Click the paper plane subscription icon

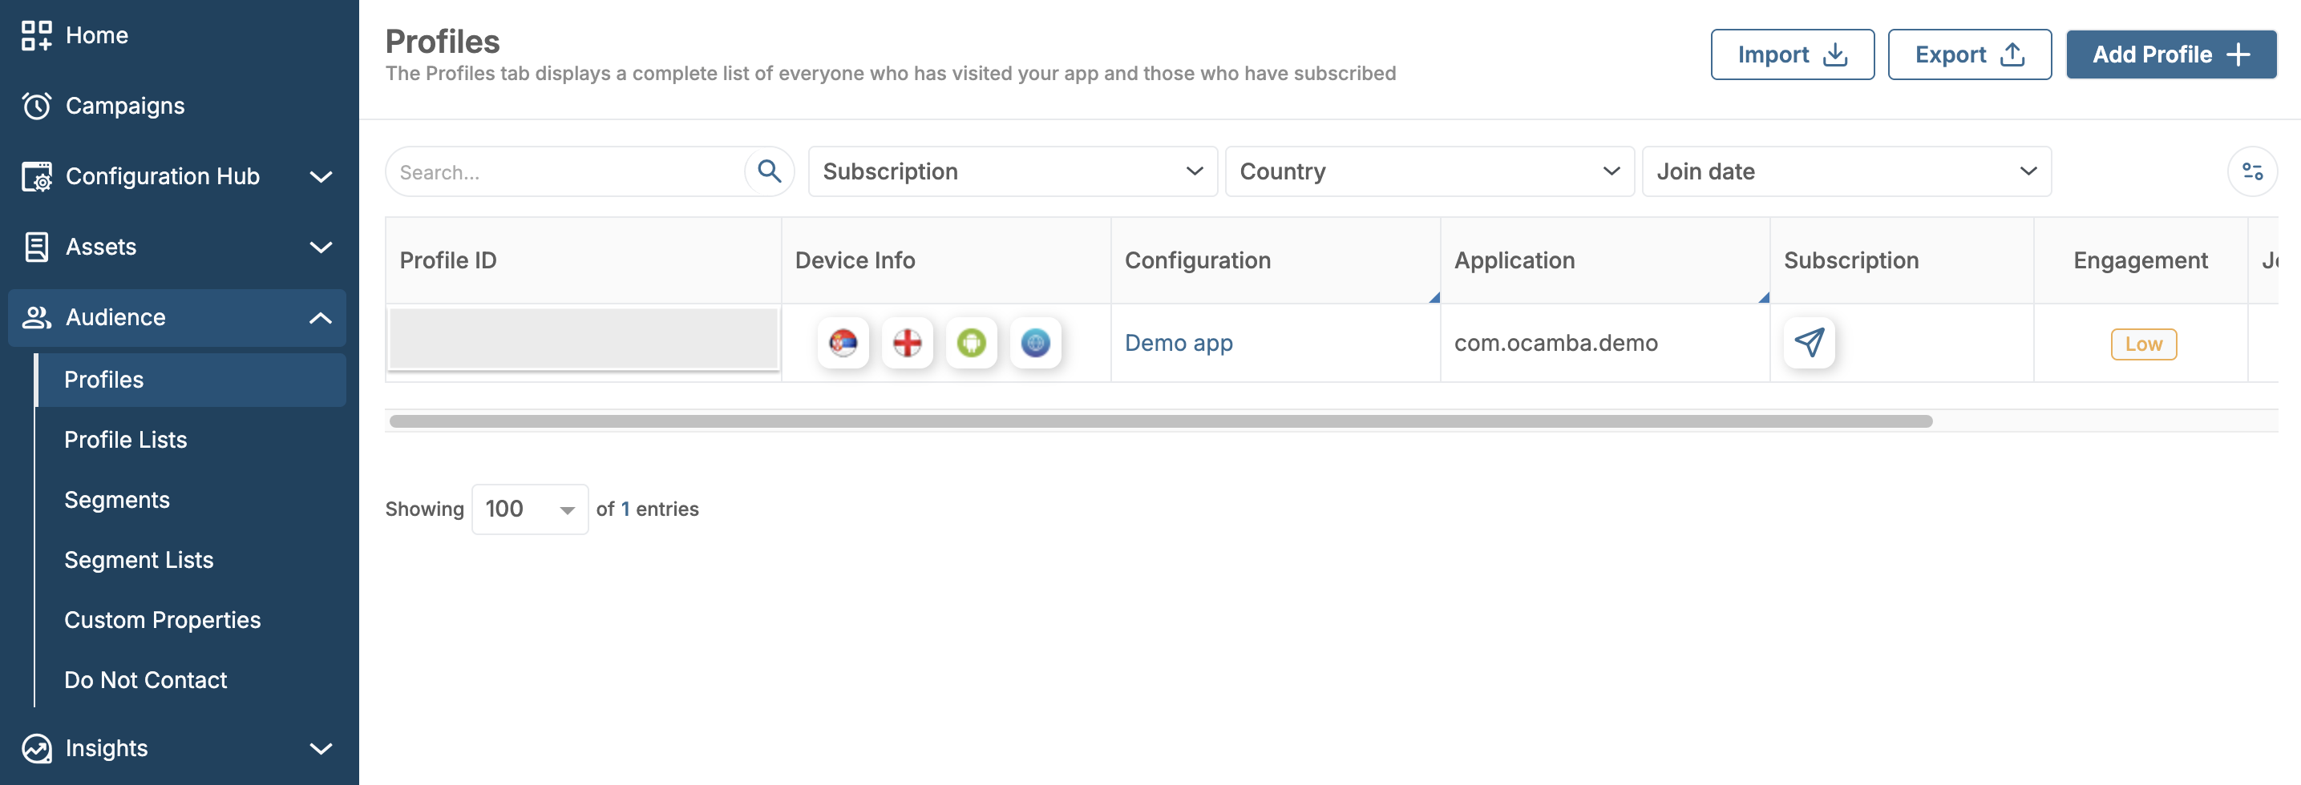coord(1809,343)
